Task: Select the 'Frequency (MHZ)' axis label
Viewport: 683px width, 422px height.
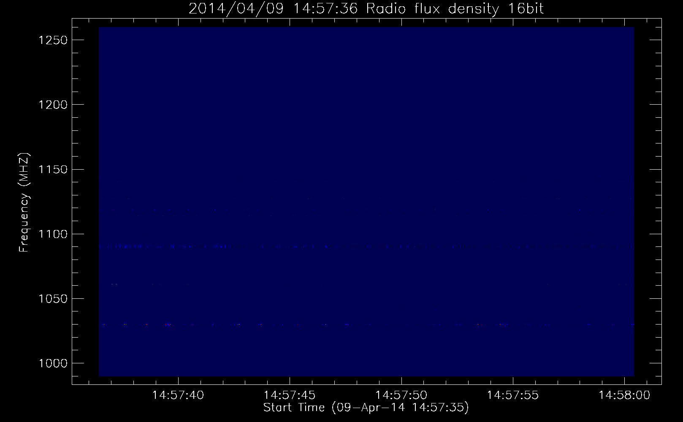Action: point(24,203)
